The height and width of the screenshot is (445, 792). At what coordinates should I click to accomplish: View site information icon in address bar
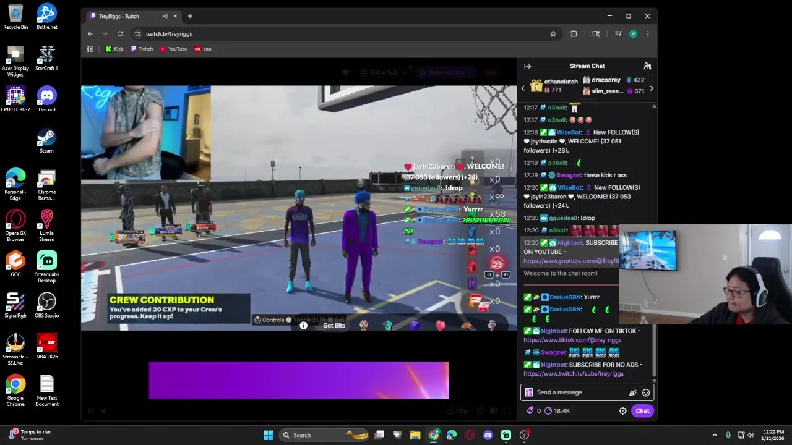(x=137, y=34)
